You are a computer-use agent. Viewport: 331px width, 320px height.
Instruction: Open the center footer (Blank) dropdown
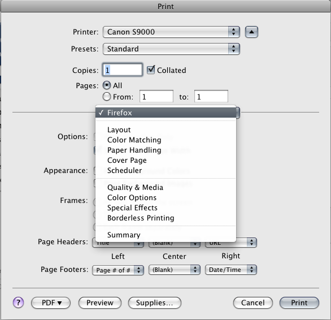[x=175, y=270]
